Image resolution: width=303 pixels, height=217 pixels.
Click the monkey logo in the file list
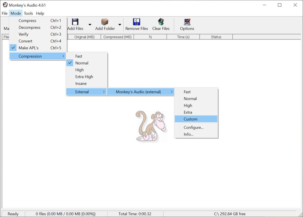pyautogui.click(x=150, y=126)
